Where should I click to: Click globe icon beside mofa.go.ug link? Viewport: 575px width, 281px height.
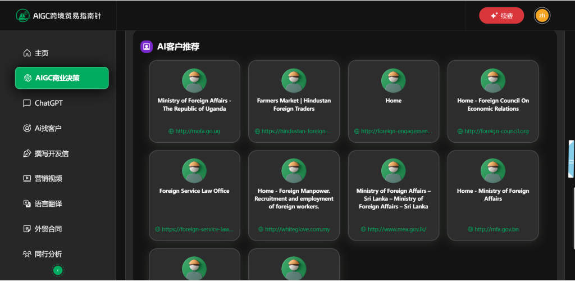(x=171, y=132)
